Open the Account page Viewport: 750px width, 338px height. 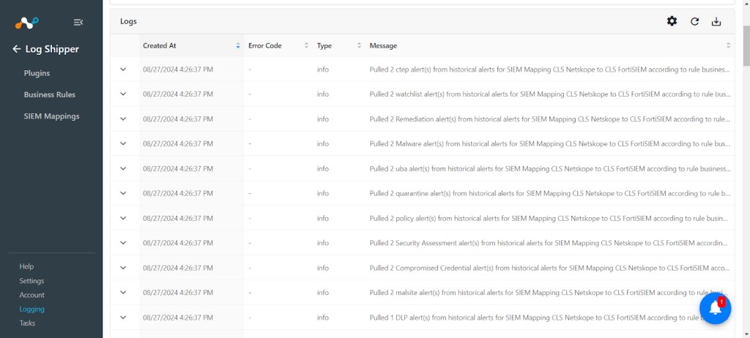31,295
